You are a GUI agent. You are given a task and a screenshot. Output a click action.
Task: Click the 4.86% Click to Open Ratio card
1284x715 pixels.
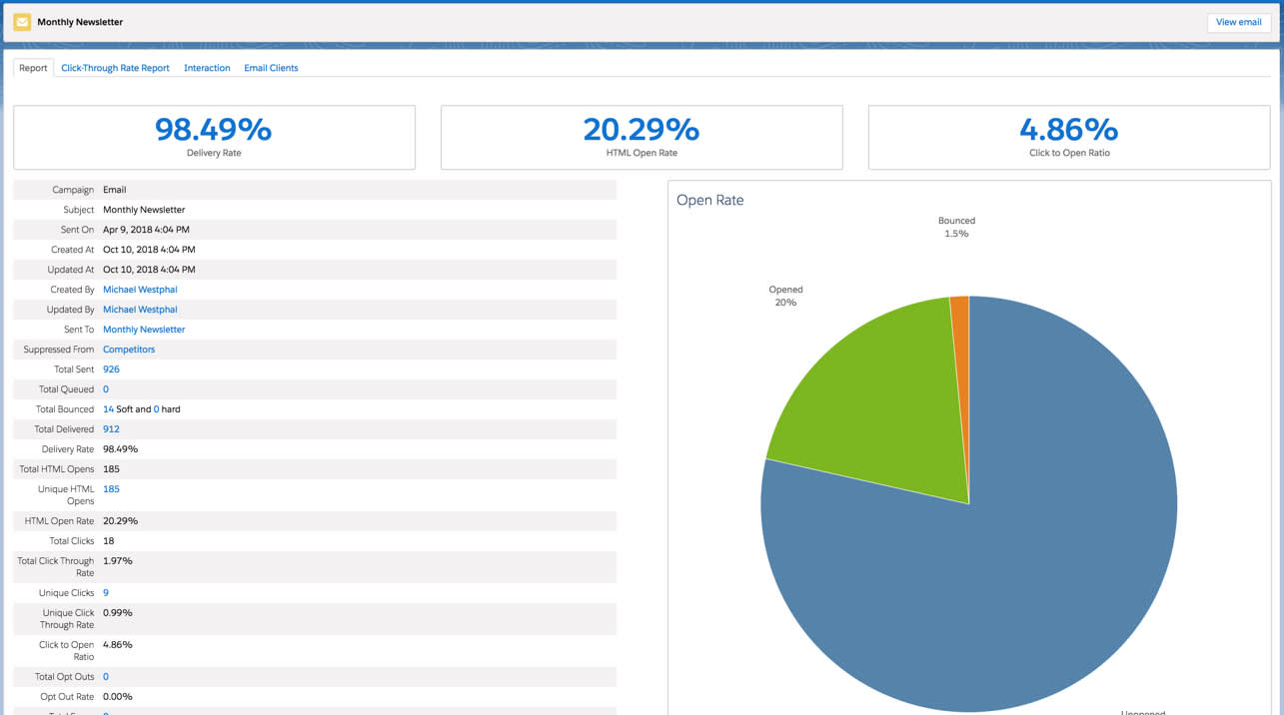click(x=1069, y=137)
